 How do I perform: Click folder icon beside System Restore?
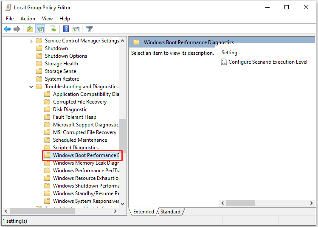(39, 79)
